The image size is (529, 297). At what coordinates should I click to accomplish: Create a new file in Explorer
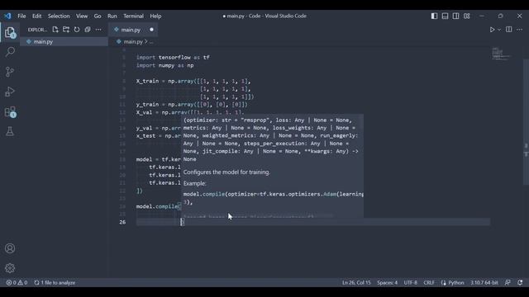(55, 30)
